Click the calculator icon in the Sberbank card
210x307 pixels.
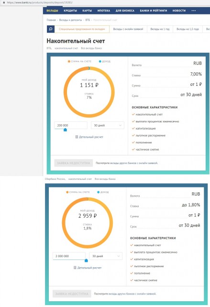(75, 268)
